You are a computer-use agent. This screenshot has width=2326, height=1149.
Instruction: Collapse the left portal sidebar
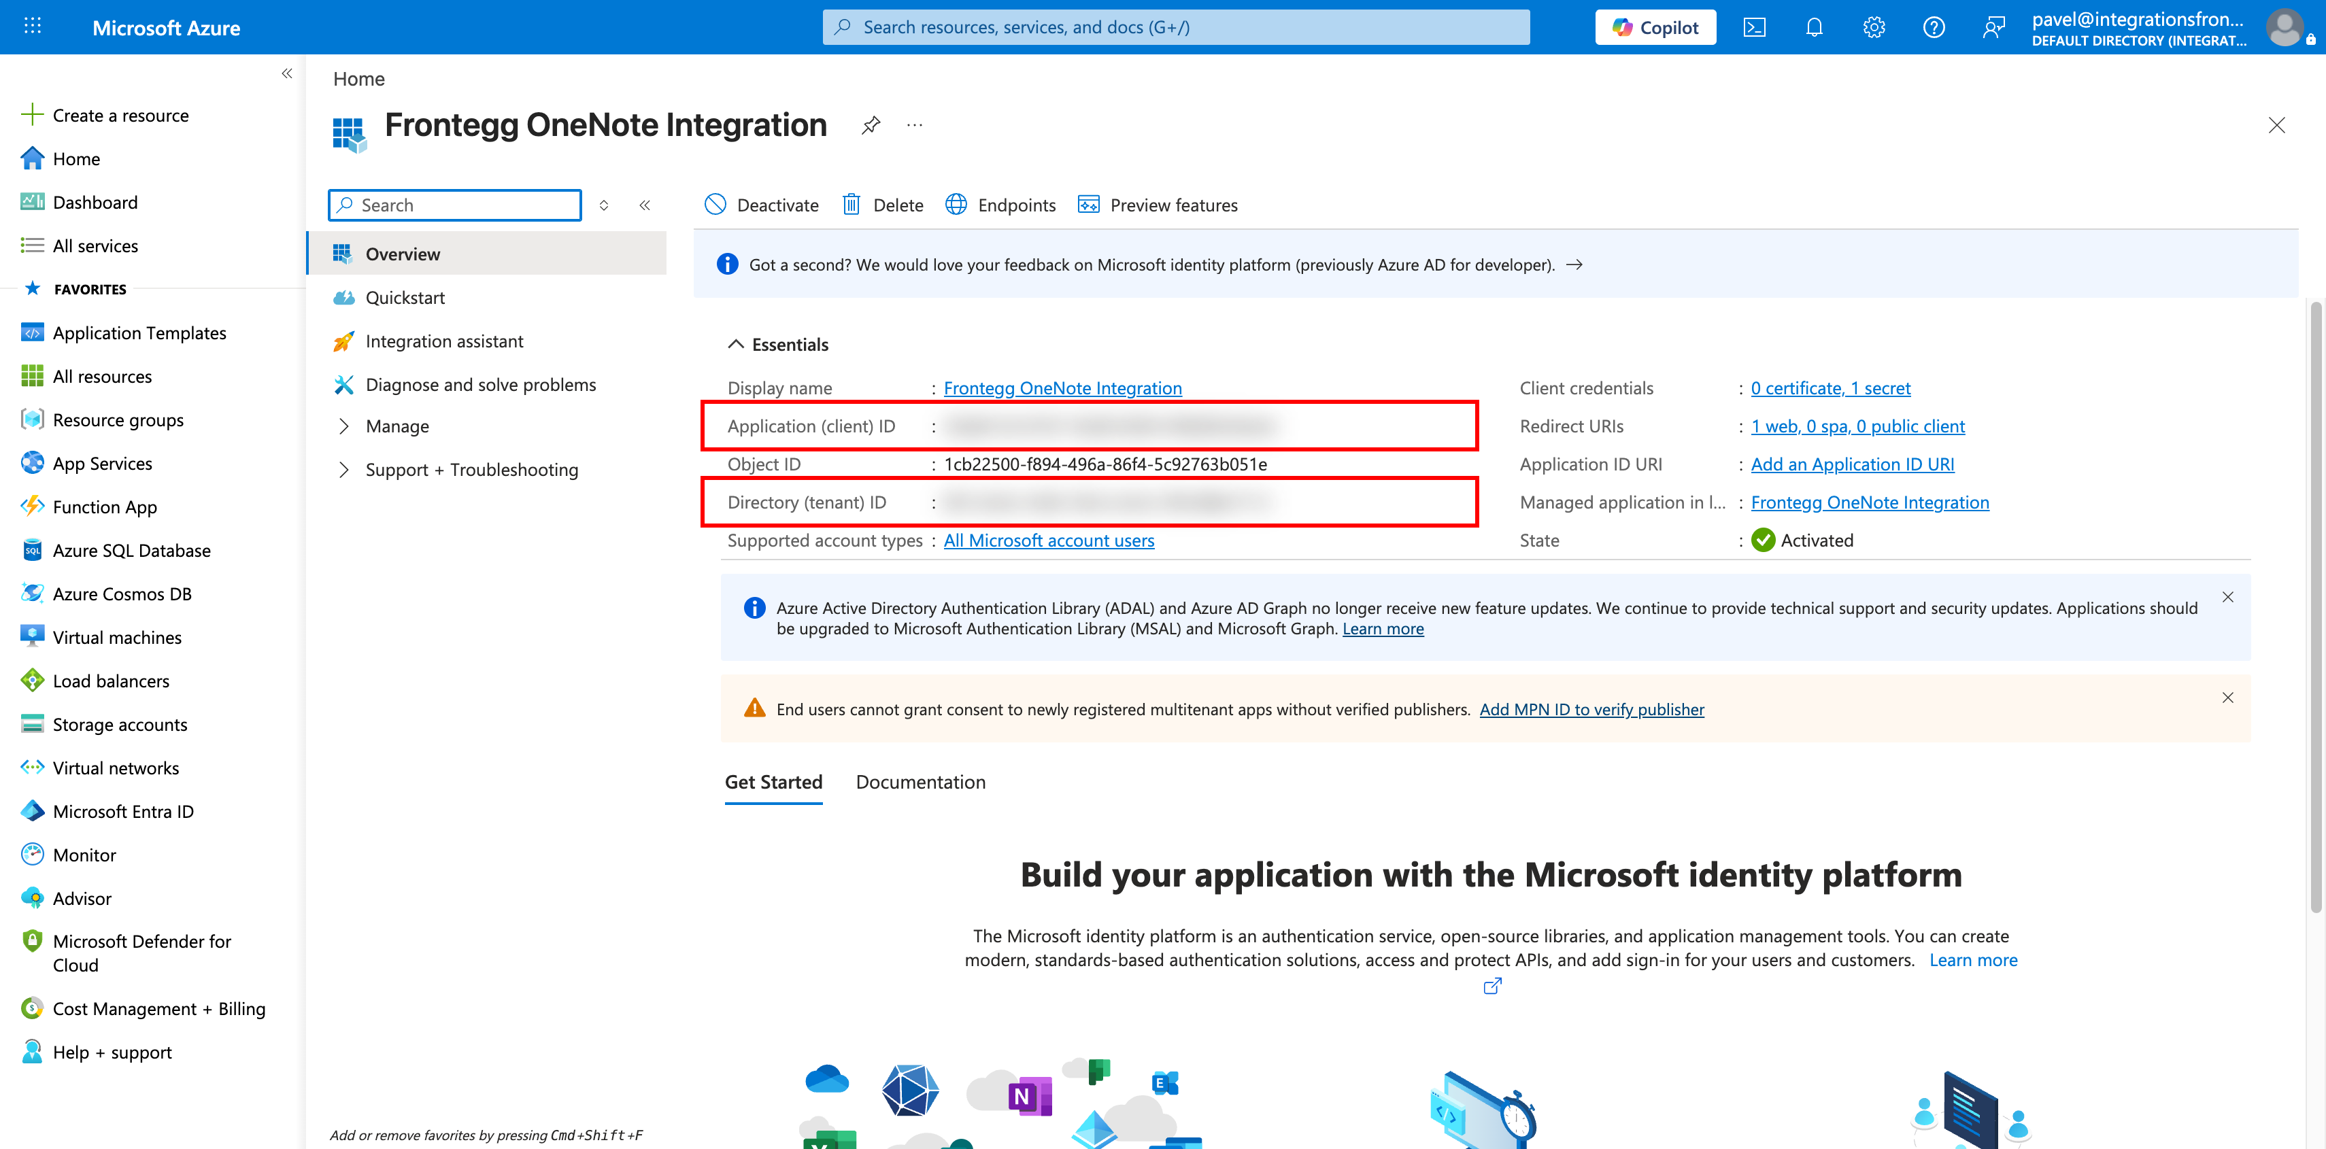coord(286,73)
